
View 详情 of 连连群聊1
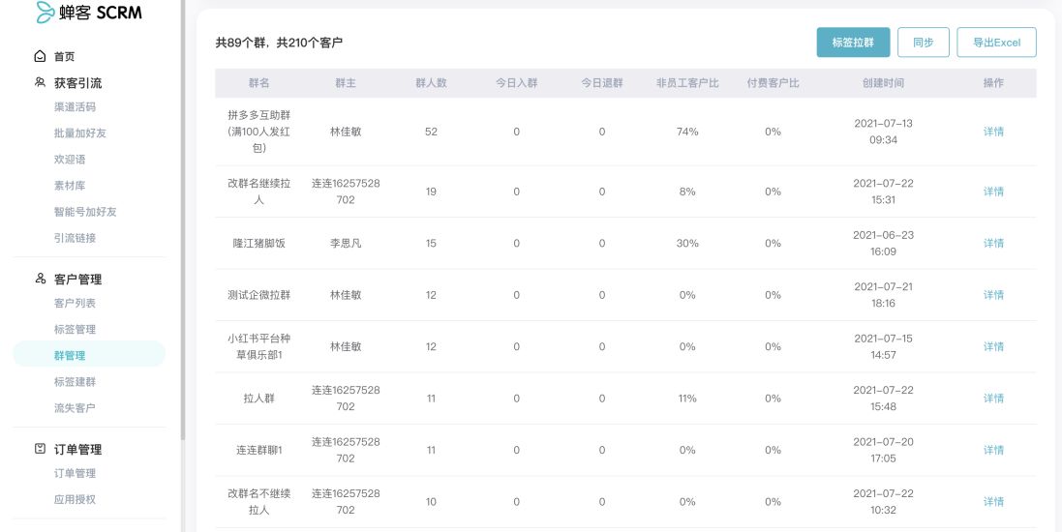[x=993, y=450]
